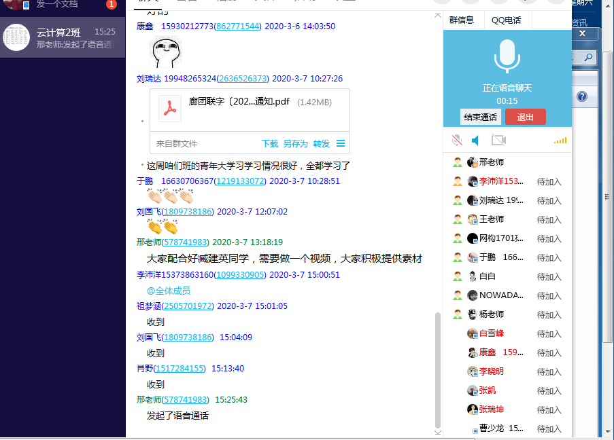Click the orange signal strength indicator
The height and width of the screenshot is (440, 614).
[x=560, y=141]
